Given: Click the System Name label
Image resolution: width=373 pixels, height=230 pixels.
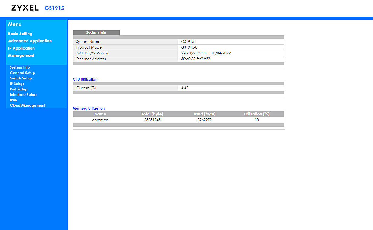Looking at the screenshot, I should (88, 42).
